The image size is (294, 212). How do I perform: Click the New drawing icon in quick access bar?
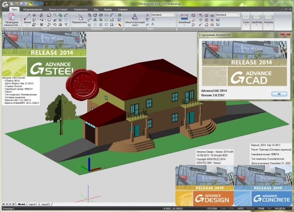click(x=12, y=3)
